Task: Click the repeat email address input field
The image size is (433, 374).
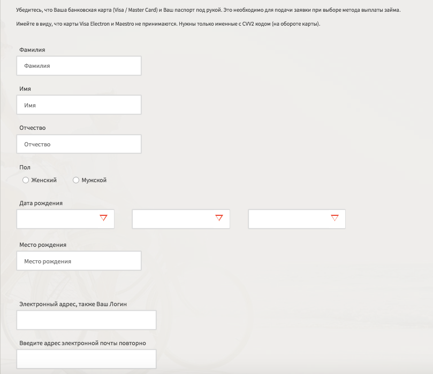Action: (87, 359)
